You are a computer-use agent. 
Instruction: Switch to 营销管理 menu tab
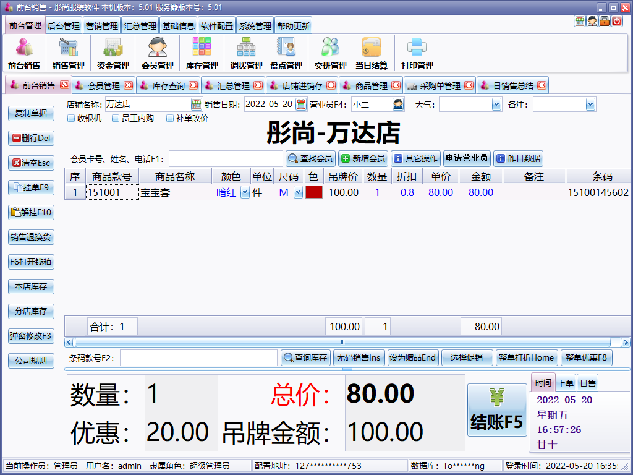click(102, 26)
